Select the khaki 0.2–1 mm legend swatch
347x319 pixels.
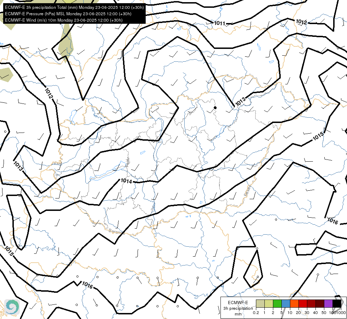click(x=260, y=303)
